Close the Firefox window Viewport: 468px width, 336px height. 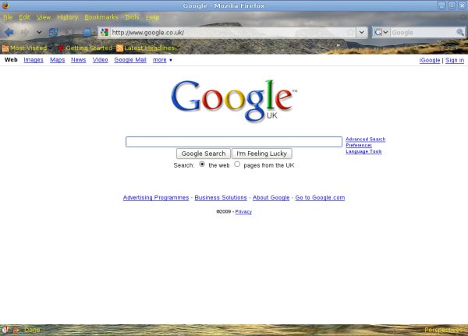coord(462,5)
